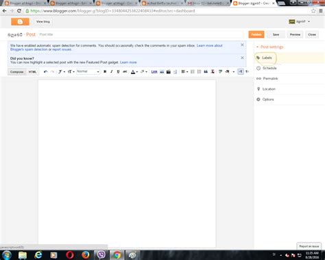Click inside the blank post body editor
Viewport: 325px width, 260px height.
127,163
